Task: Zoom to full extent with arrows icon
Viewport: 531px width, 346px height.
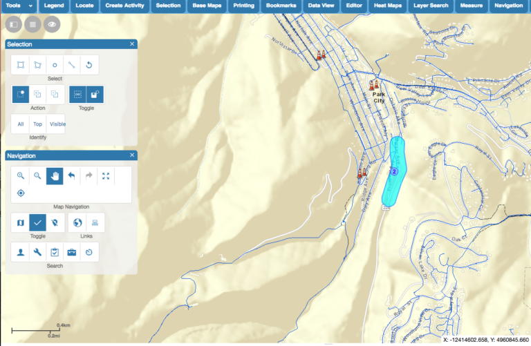Action: pyautogui.click(x=106, y=175)
